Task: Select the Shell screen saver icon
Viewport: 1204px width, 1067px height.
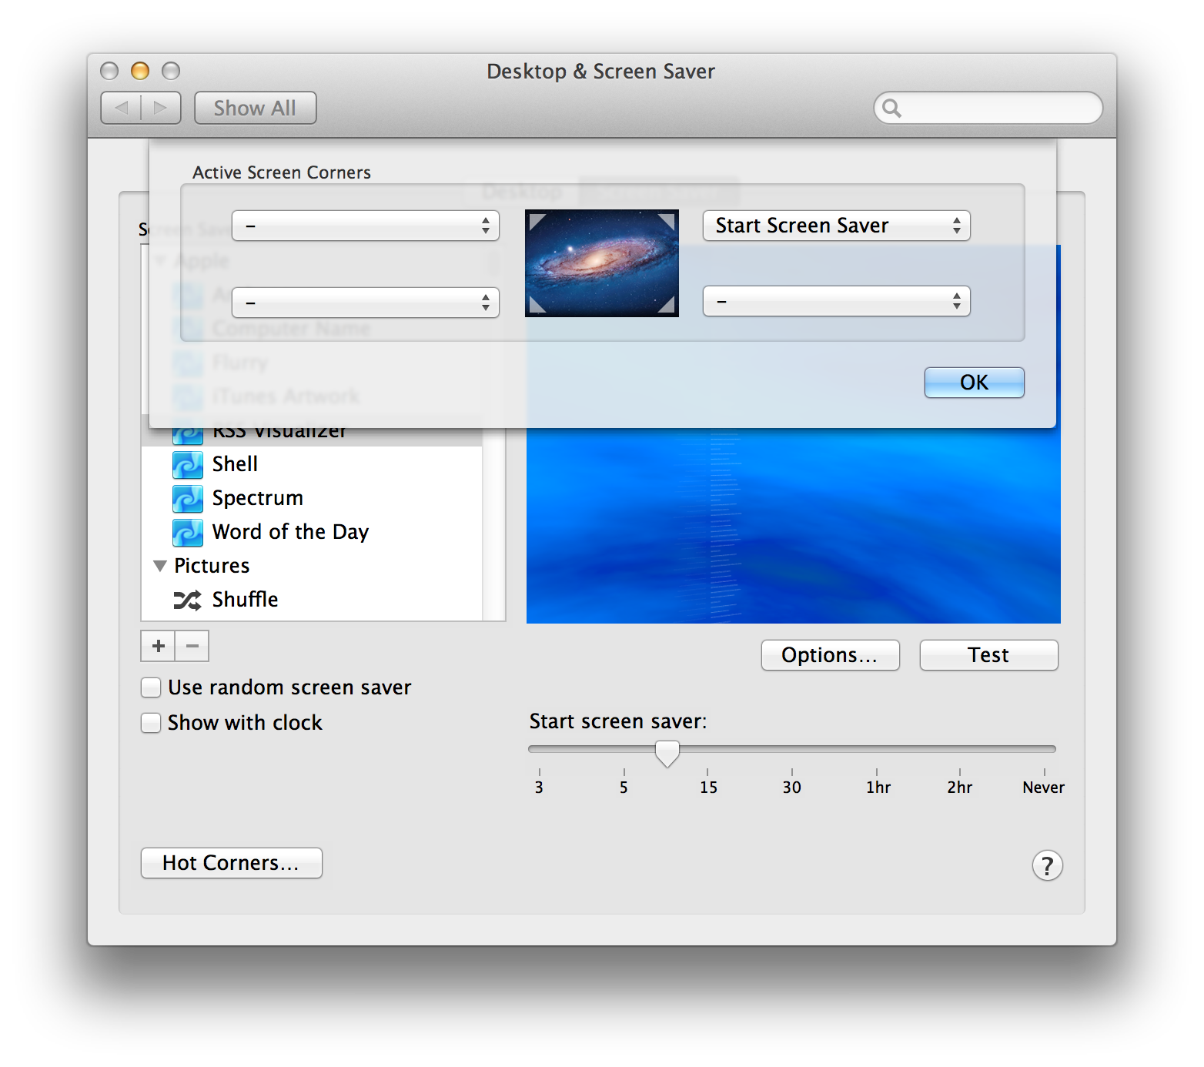Action: pos(188,465)
